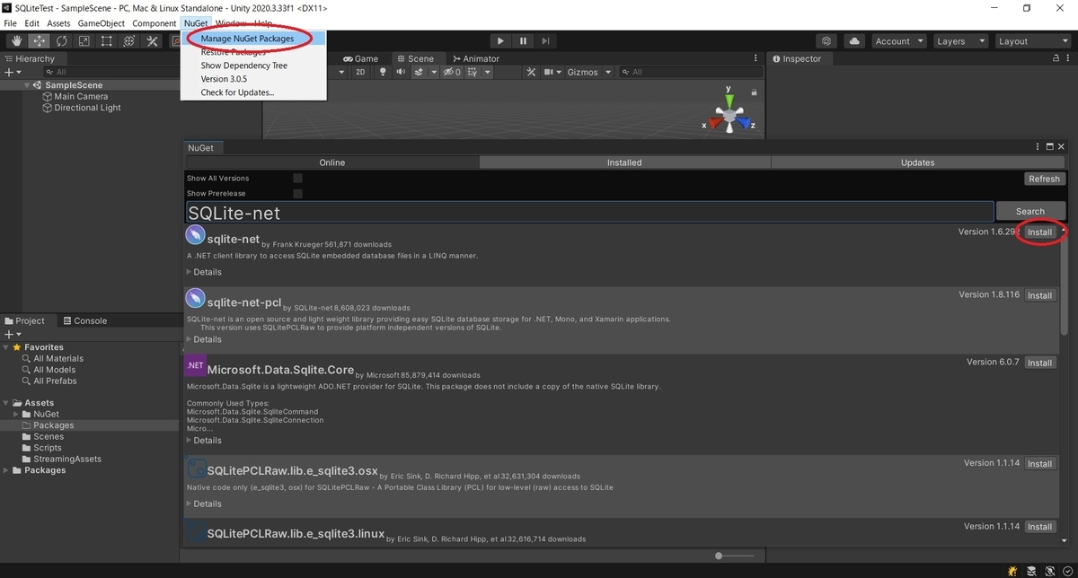Activate the Rotate tool
The width and height of the screenshot is (1078, 578).
click(x=62, y=40)
